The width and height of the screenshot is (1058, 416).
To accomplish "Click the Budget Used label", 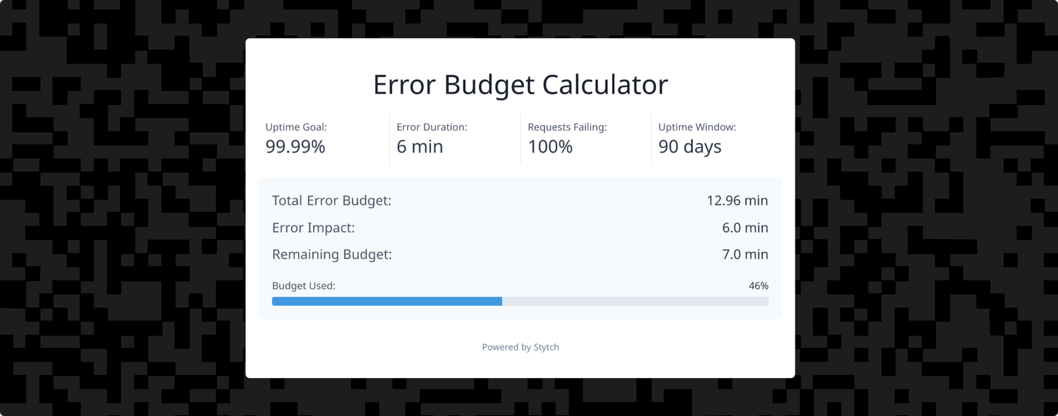I will tap(303, 286).
